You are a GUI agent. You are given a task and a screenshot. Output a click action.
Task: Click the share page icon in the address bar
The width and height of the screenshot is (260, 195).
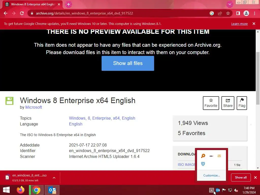220,13
